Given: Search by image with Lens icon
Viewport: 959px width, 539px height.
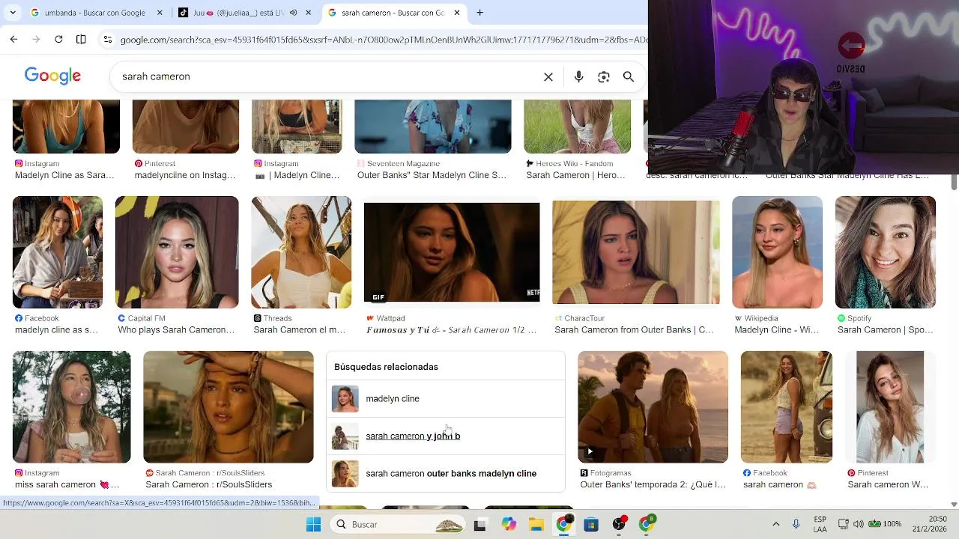Looking at the screenshot, I should 604,76.
